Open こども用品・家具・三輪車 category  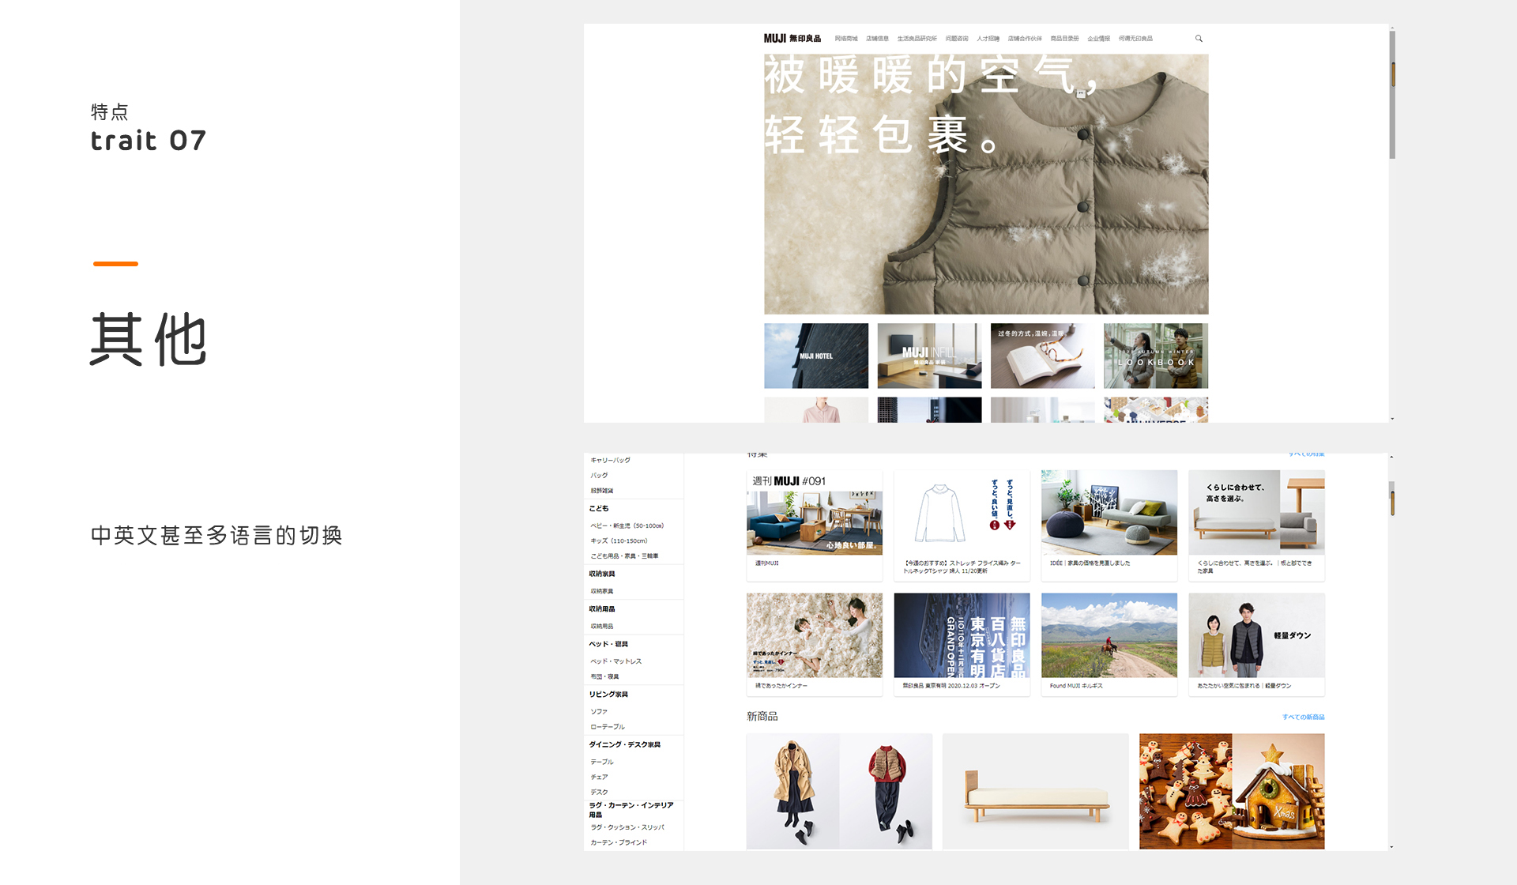click(624, 555)
